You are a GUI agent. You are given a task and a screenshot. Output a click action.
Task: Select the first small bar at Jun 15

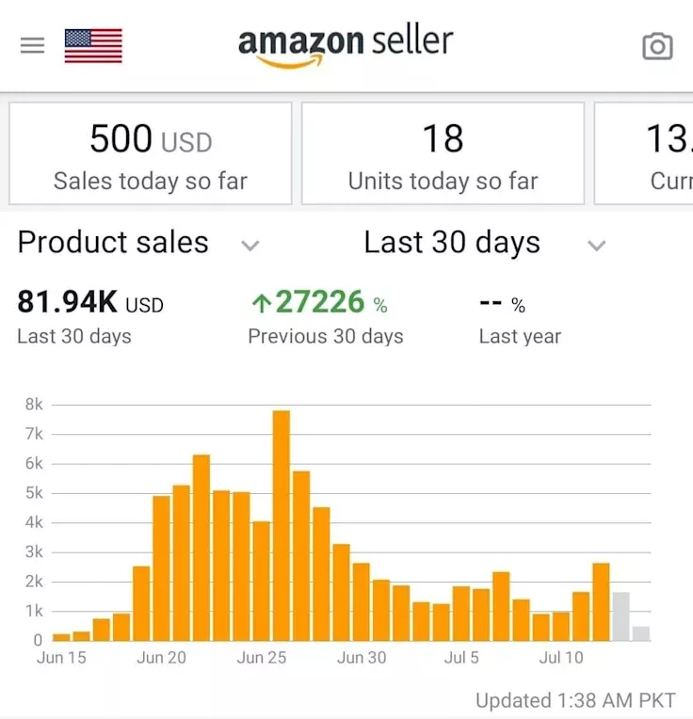point(61,636)
